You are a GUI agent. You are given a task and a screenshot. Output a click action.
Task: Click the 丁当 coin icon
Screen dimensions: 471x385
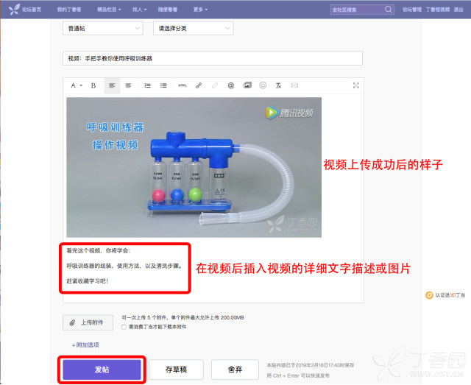pos(429,295)
